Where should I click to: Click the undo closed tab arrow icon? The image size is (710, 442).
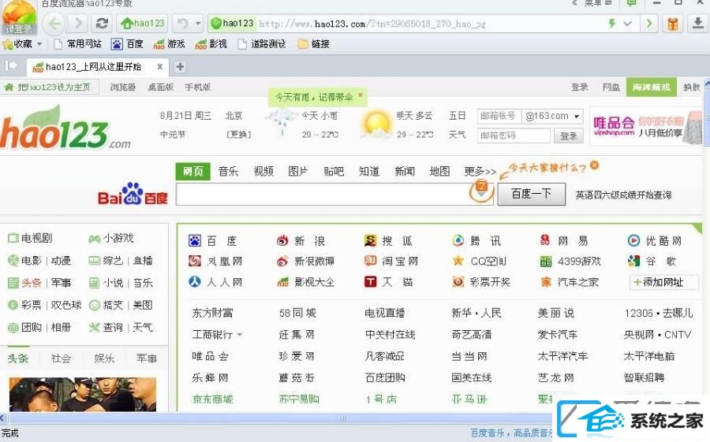pyautogui.click(x=182, y=23)
